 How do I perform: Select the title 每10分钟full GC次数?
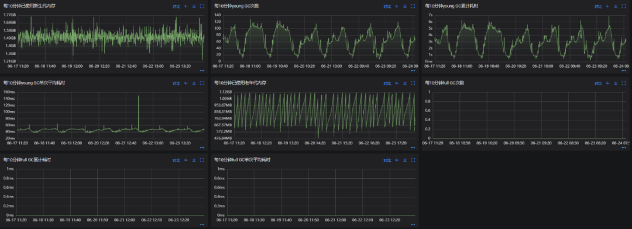[x=445, y=83]
